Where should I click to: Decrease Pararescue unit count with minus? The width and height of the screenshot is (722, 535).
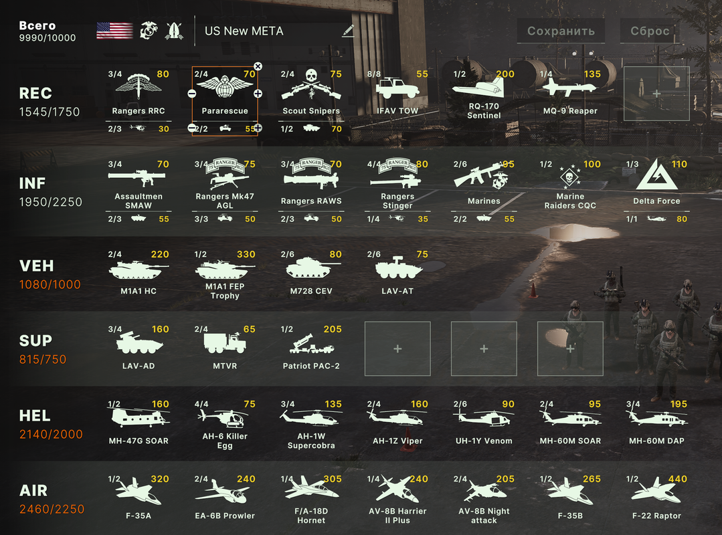coord(192,94)
